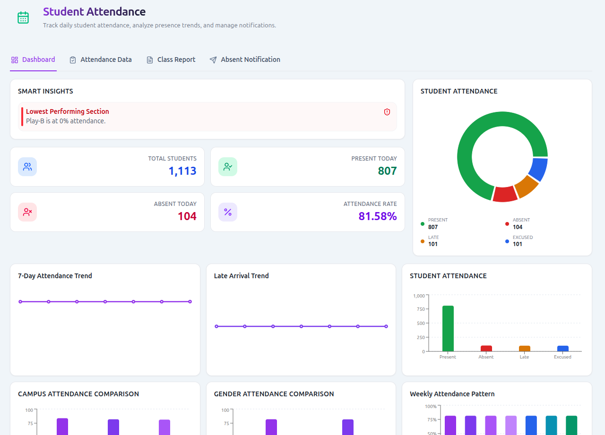Screen dimensions: 605x435
Task: Switch to the Attendance Data tab
Action: click(x=100, y=60)
